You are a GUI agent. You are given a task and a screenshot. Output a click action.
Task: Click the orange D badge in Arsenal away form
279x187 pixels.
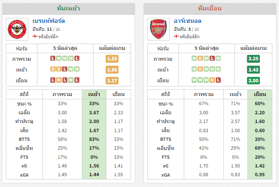click(x=212, y=80)
